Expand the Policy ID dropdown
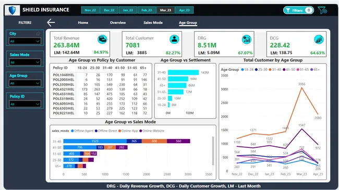Image resolution: width=339 pixels, height=190 pixels. [x=25, y=104]
